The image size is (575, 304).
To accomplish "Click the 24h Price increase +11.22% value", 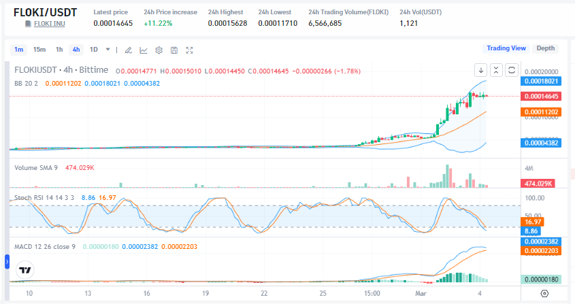I will click(158, 24).
